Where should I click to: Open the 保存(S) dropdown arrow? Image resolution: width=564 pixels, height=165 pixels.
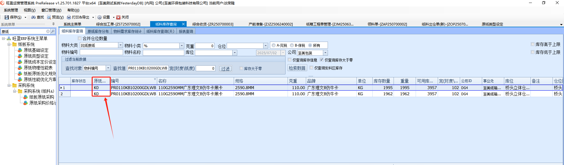(x=25, y=17)
